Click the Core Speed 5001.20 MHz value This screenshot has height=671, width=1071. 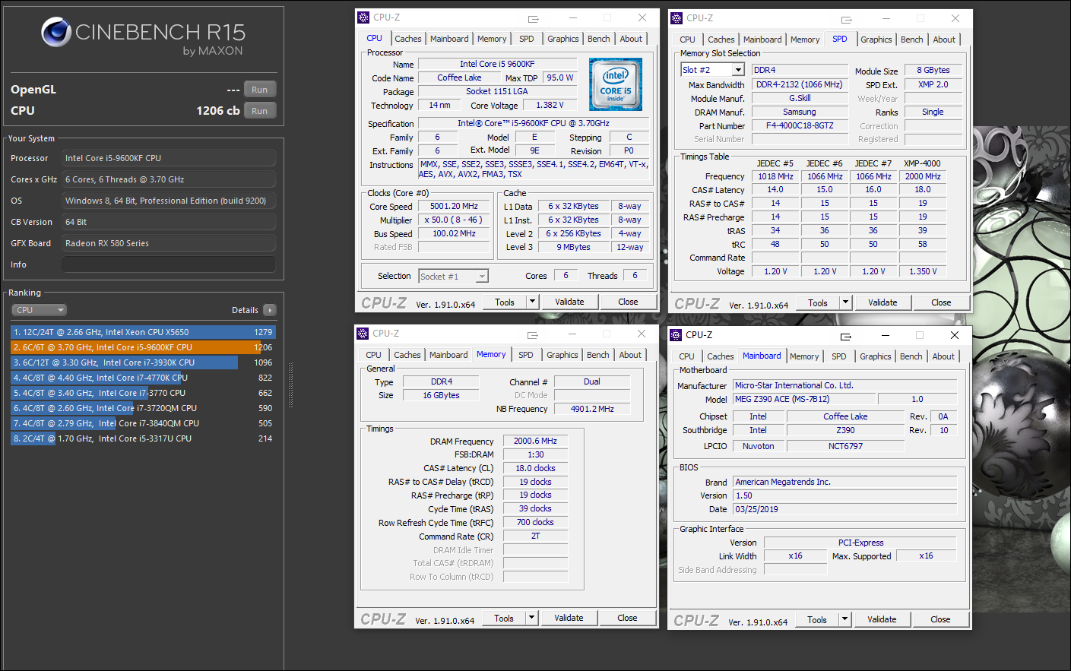(x=455, y=206)
